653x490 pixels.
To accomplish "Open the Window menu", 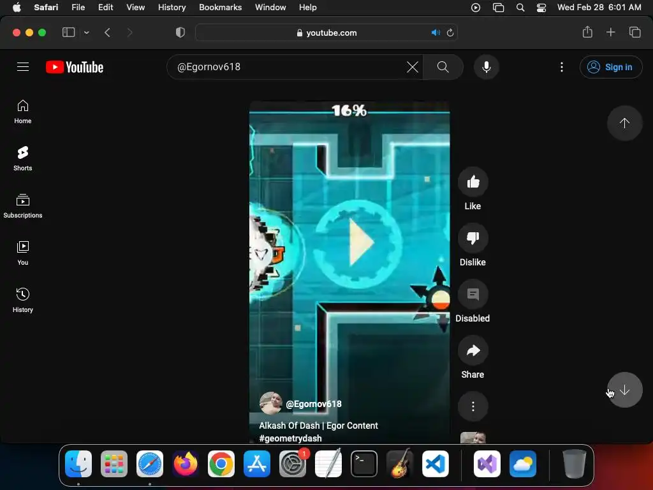I will click(x=270, y=7).
